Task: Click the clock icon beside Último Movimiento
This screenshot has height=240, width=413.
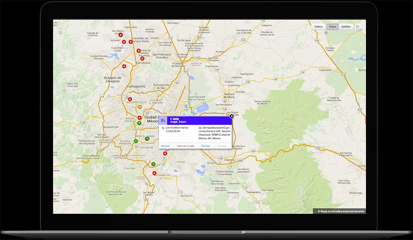Action: tap(163, 128)
